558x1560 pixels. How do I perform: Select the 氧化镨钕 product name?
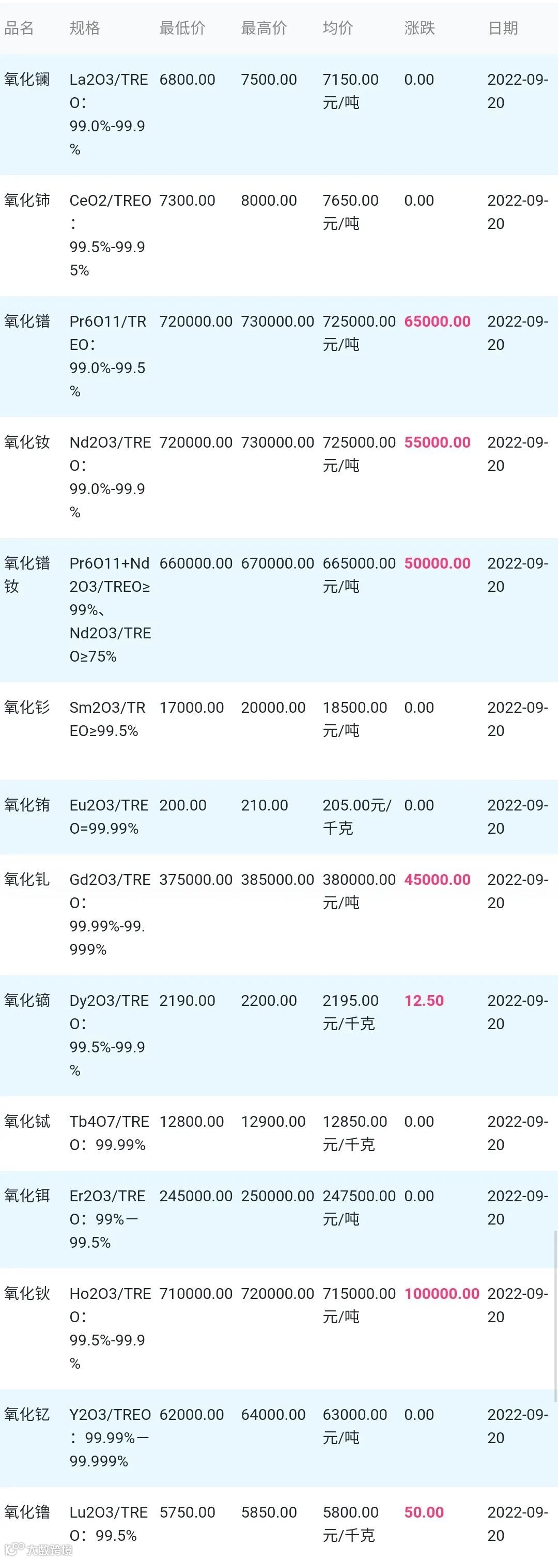pos(27,575)
